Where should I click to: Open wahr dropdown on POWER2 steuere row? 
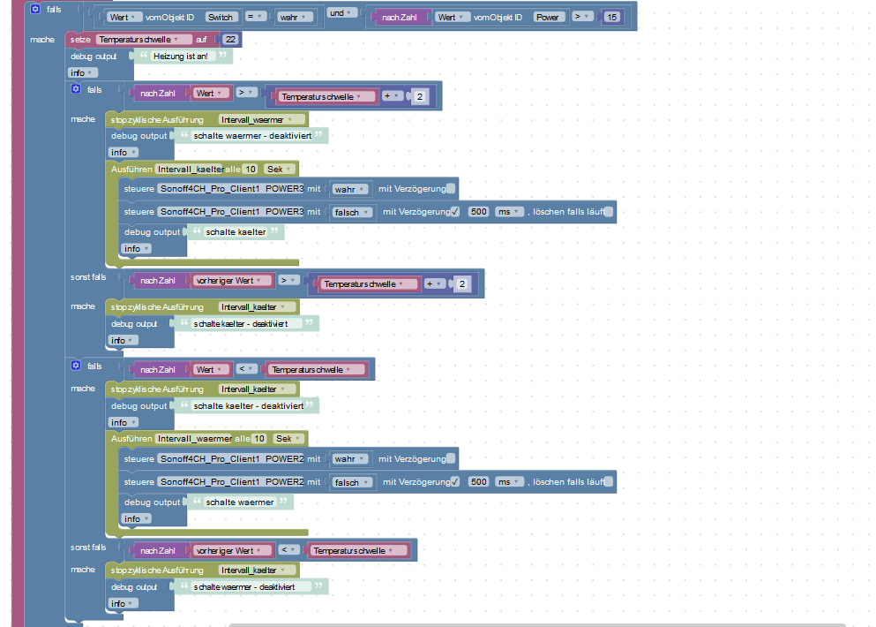(x=349, y=459)
